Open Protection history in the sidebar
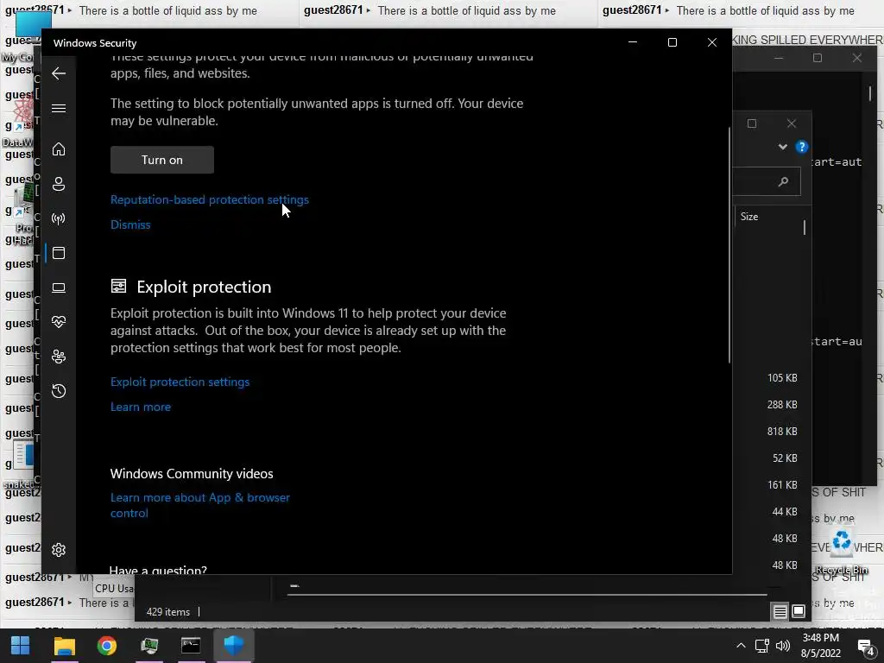The image size is (884, 663). [x=59, y=391]
